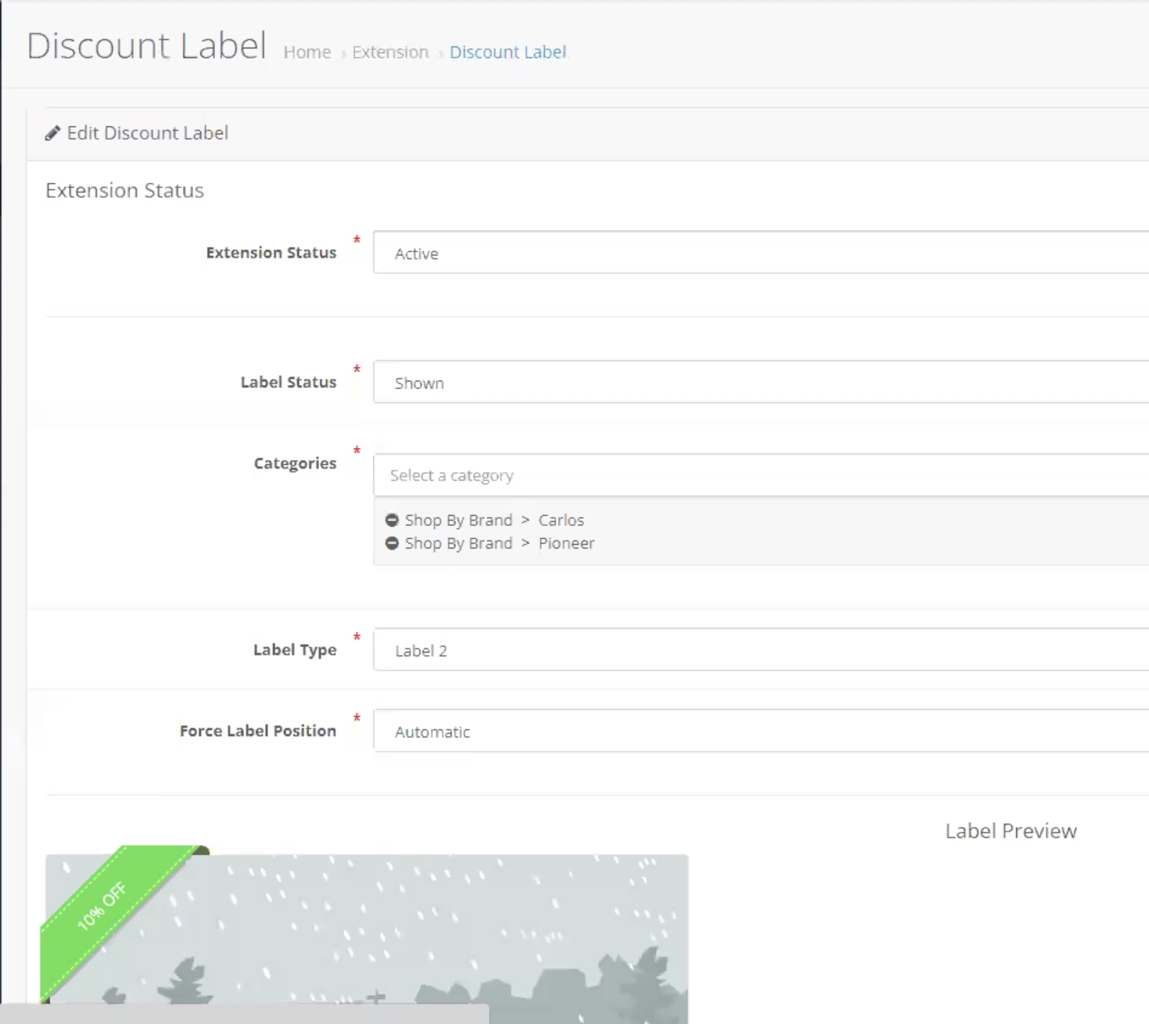
Task: Open the Label Type dropdown showing Label 2
Action: [761, 650]
